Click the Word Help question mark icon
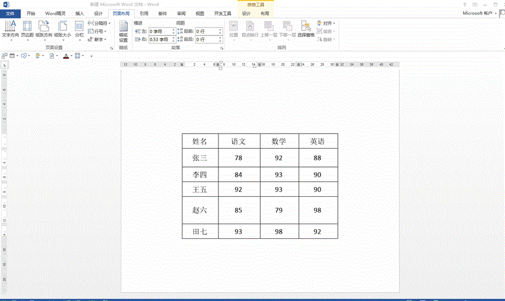Viewport: 505px width, 301px height. [465, 4]
